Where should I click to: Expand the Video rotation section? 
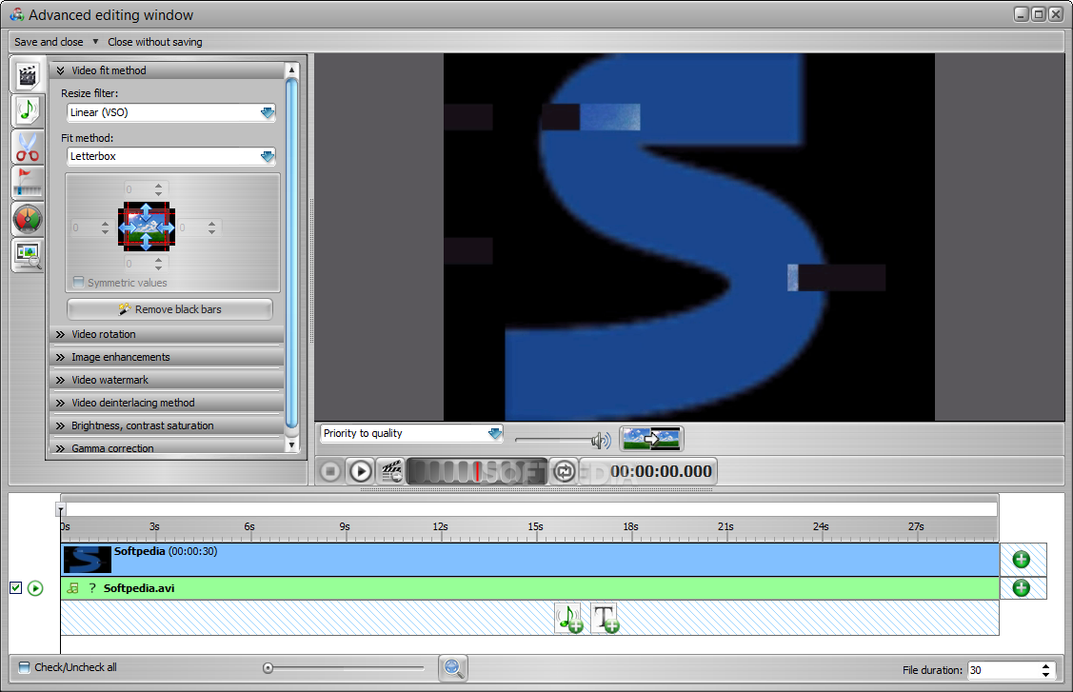167,334
